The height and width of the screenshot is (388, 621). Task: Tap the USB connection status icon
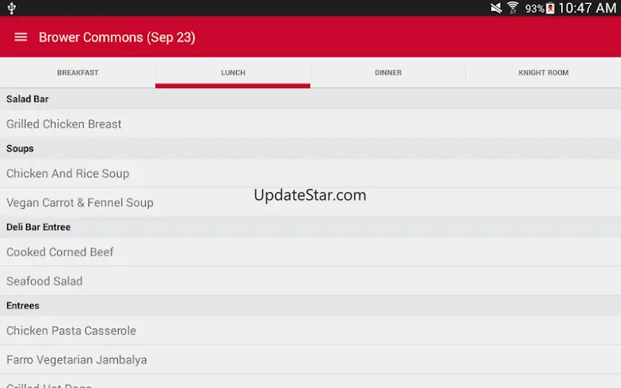tap(11, 8)
